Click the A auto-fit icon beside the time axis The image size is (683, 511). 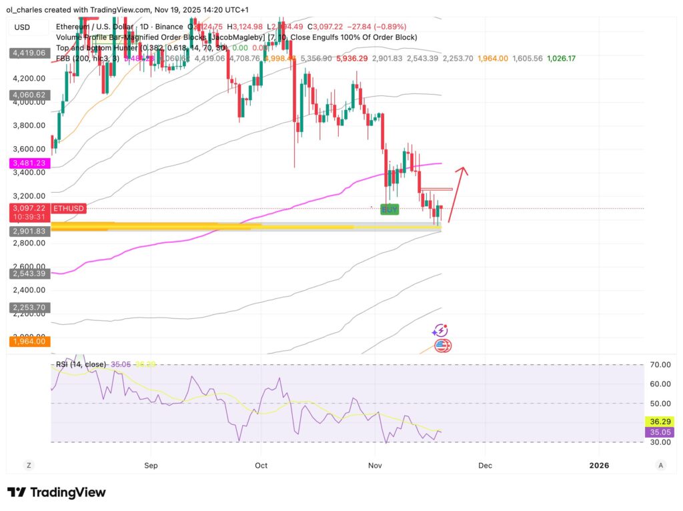(660, 465)
